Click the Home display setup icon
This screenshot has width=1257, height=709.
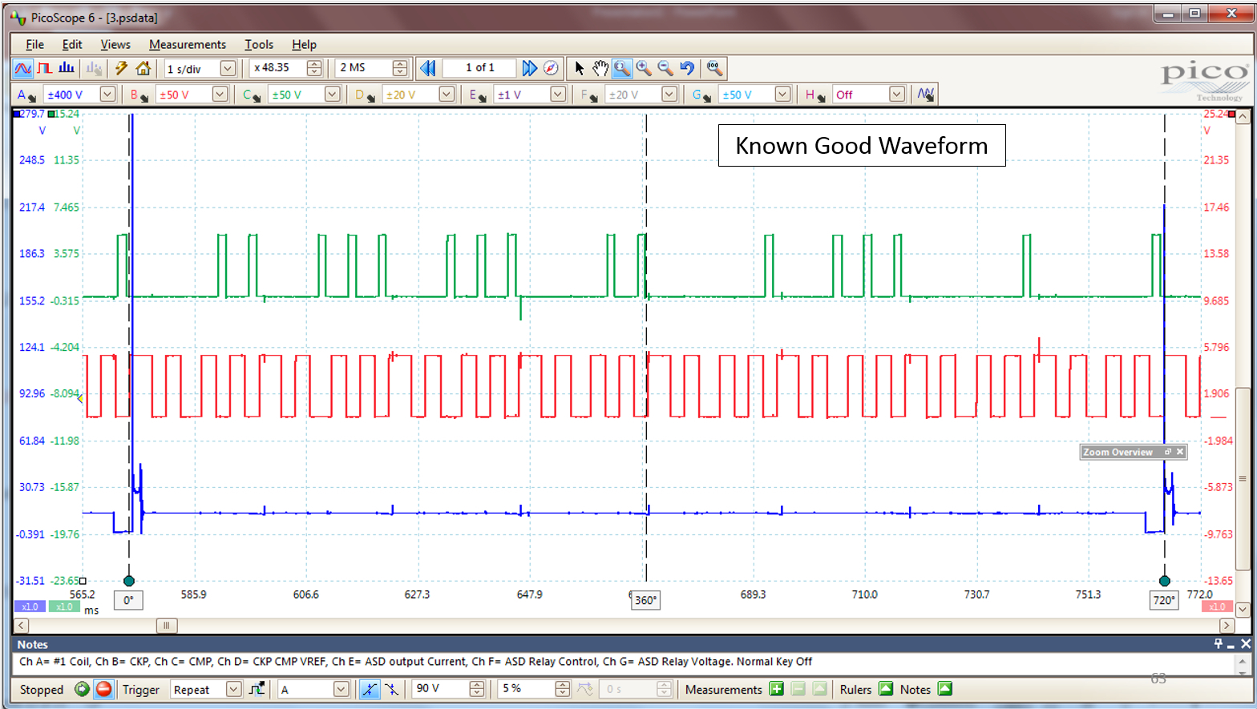[x=143, y=68]
